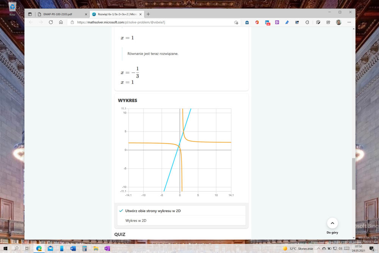This screenshot has width=379, height=253.
Task: Go back to the previous page
Action: 31,22
